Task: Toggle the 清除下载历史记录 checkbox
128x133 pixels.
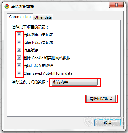Action: pos(19,42)
